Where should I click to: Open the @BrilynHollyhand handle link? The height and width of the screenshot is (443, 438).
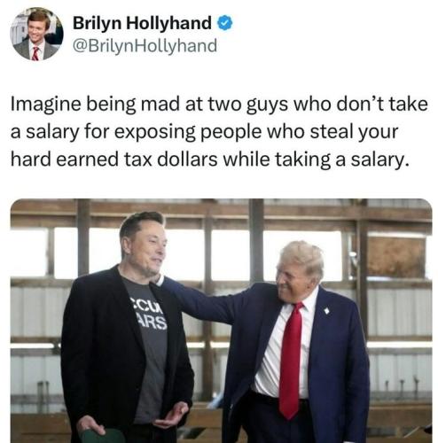145,46
